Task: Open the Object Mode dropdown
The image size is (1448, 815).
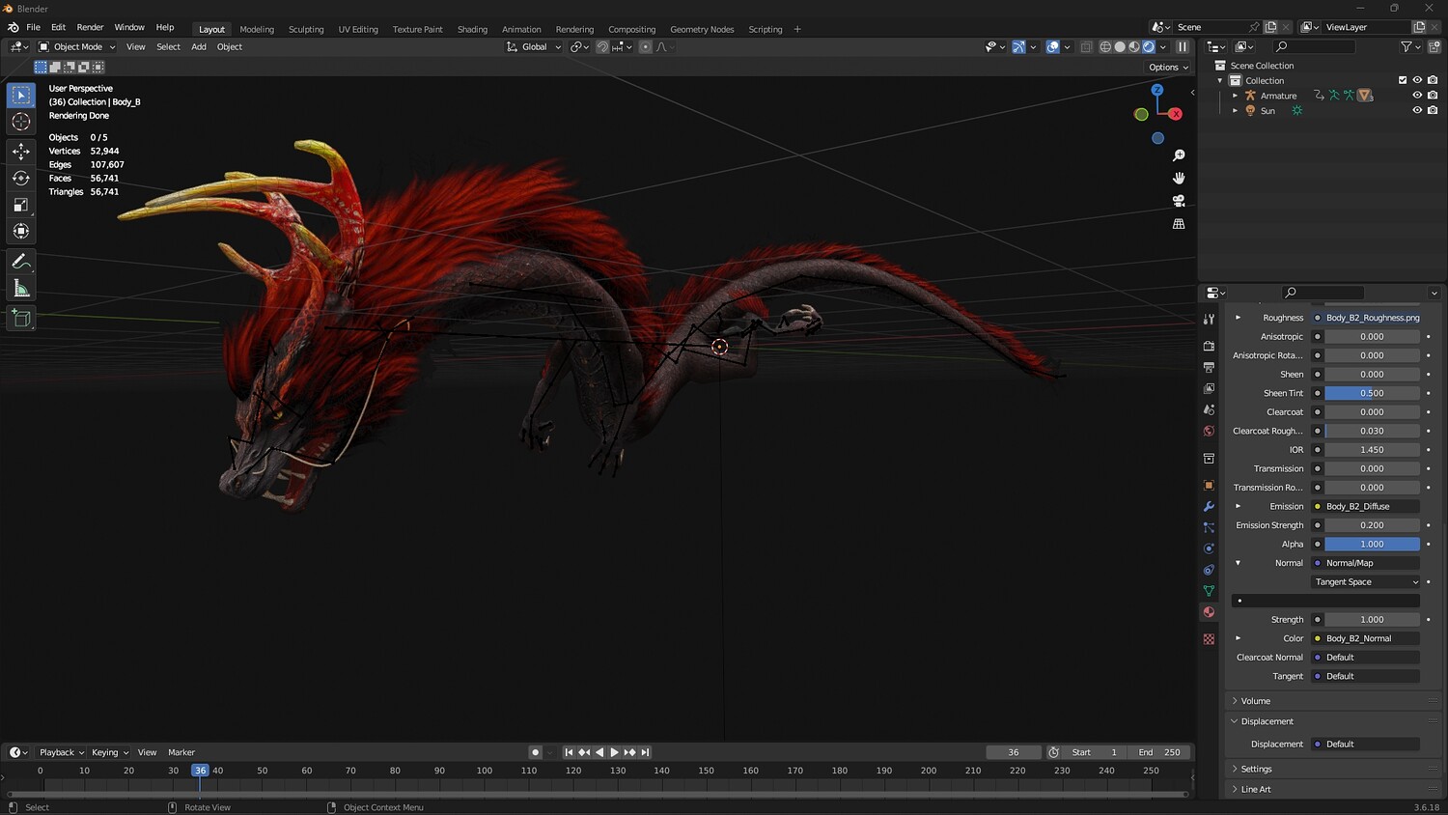Action: pos(77,46)
